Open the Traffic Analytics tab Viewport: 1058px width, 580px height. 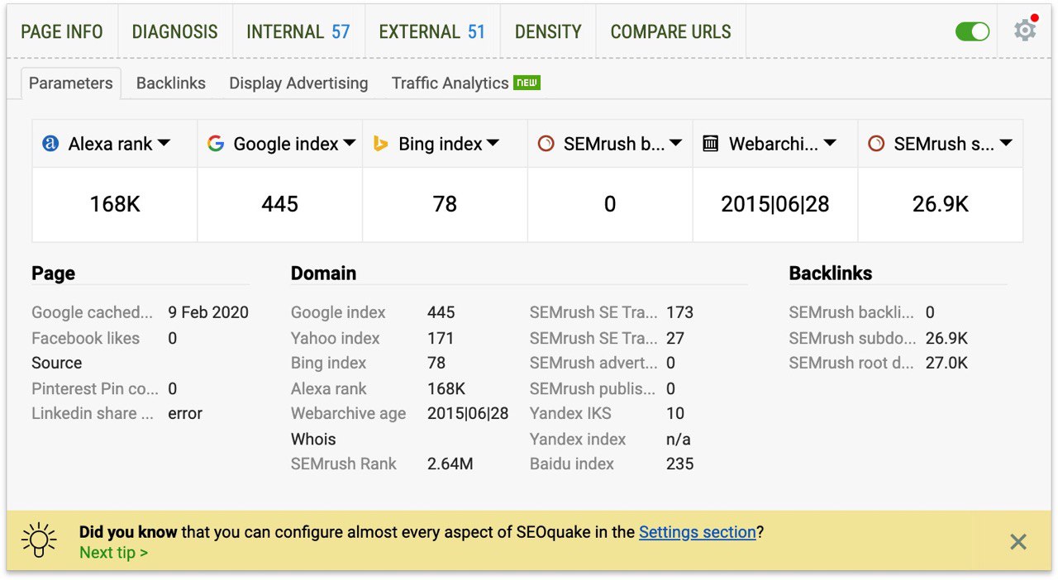pos(450,83)
